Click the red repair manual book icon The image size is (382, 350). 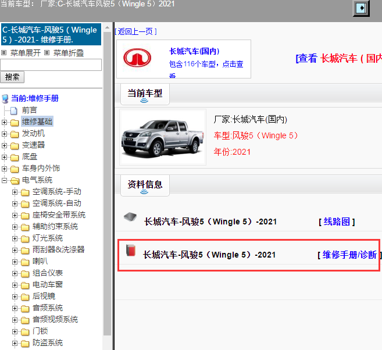[x=131, y=250]
